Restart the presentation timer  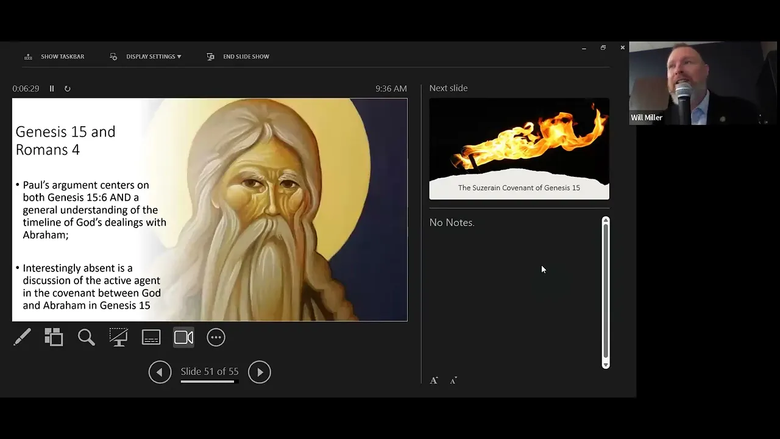pyautogui.click(x=68, y=88)
